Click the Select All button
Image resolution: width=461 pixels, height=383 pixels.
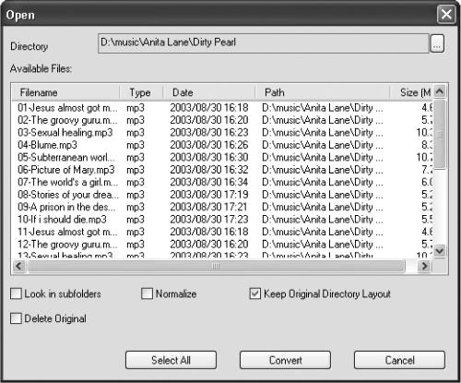[x=171, y=360]
